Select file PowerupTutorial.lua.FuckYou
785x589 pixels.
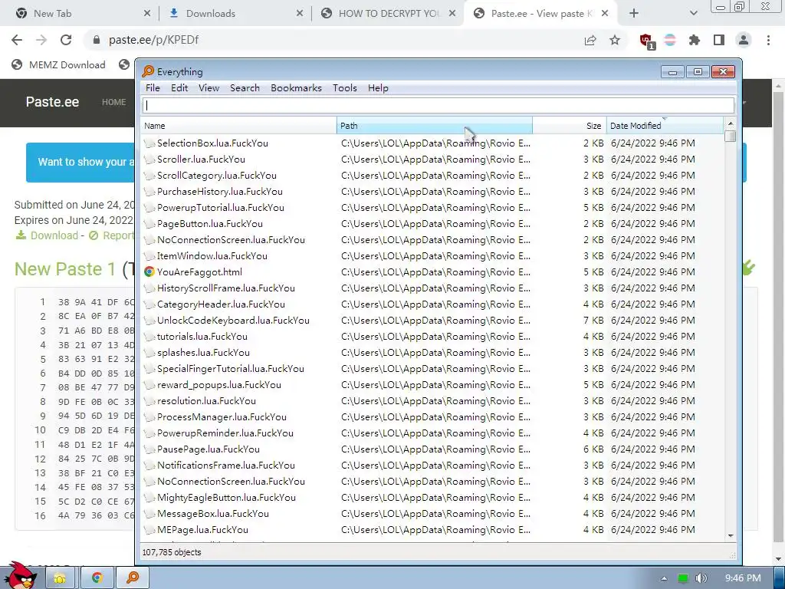pos(220,207)
